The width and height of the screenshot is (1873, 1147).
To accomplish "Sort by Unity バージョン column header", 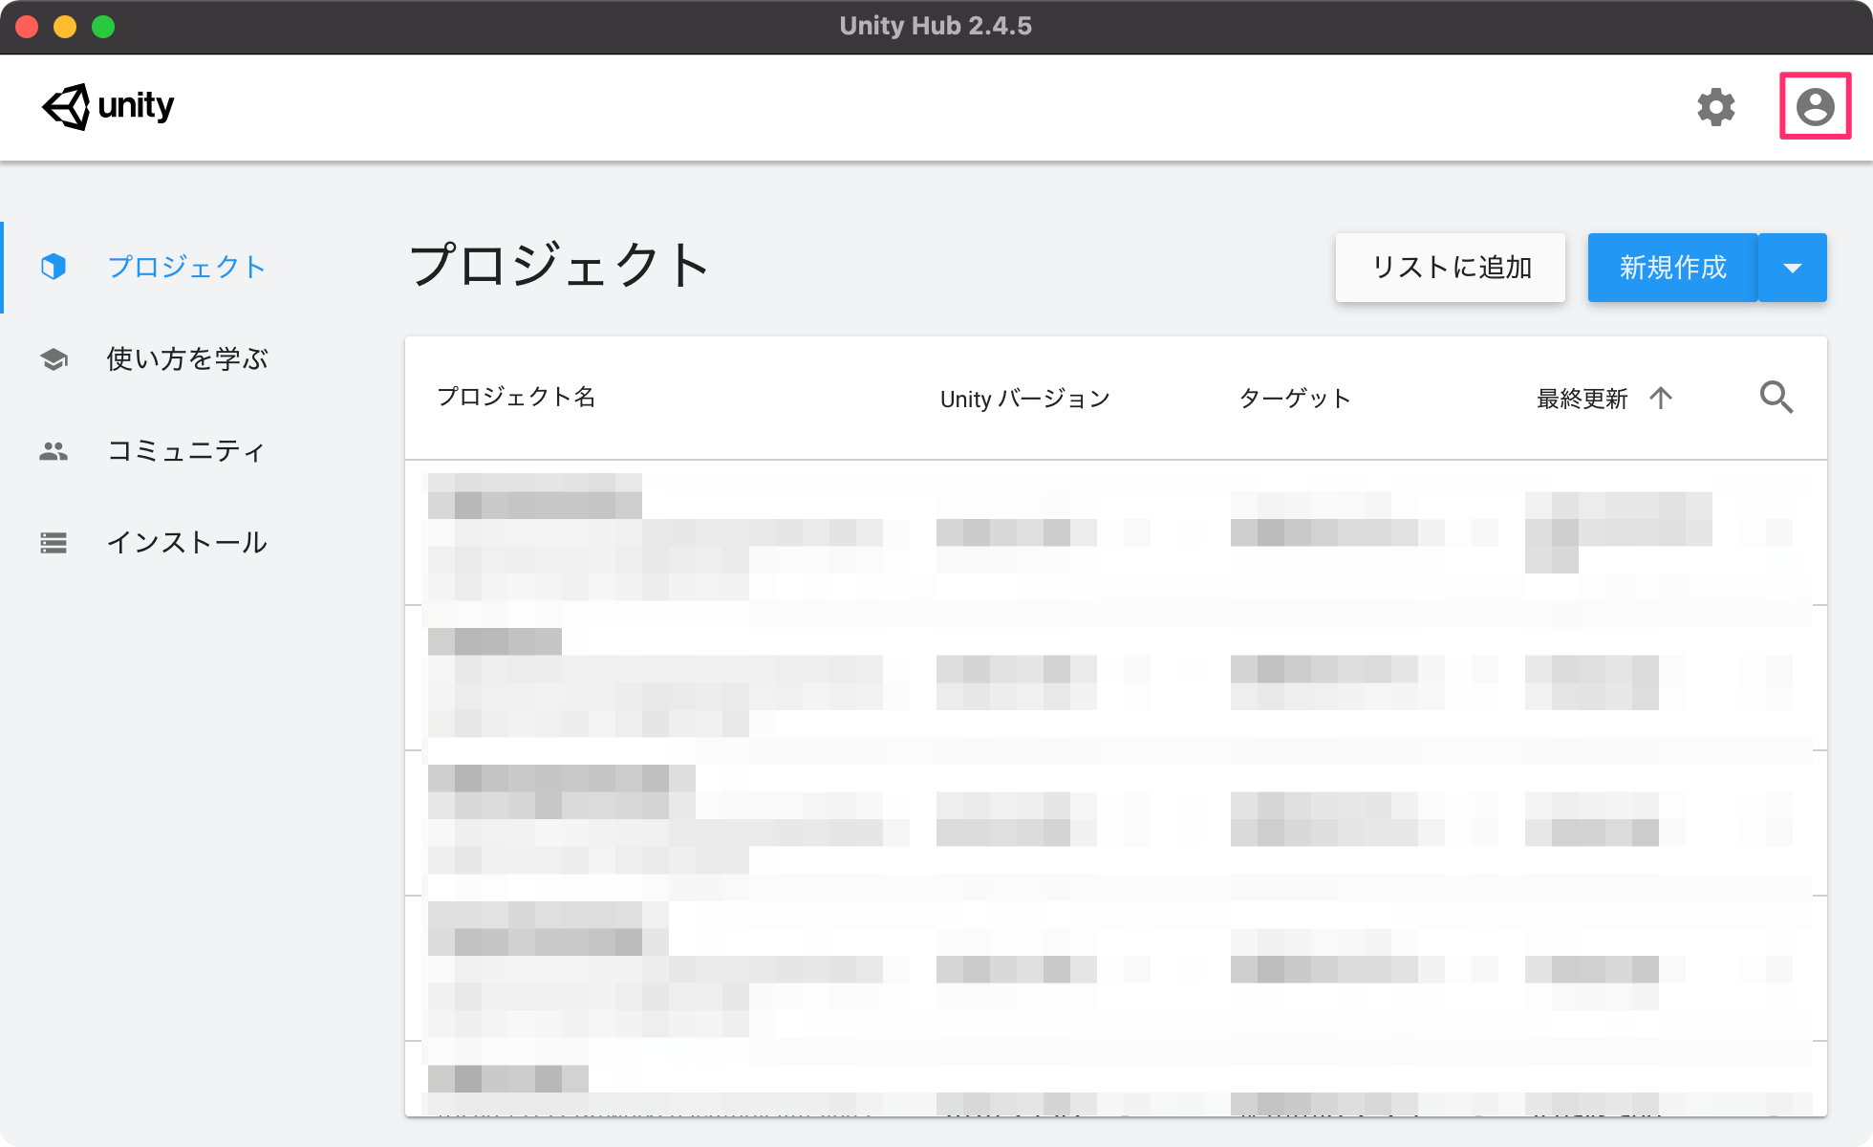I will pyautogui.click(x=1025, y=399).
